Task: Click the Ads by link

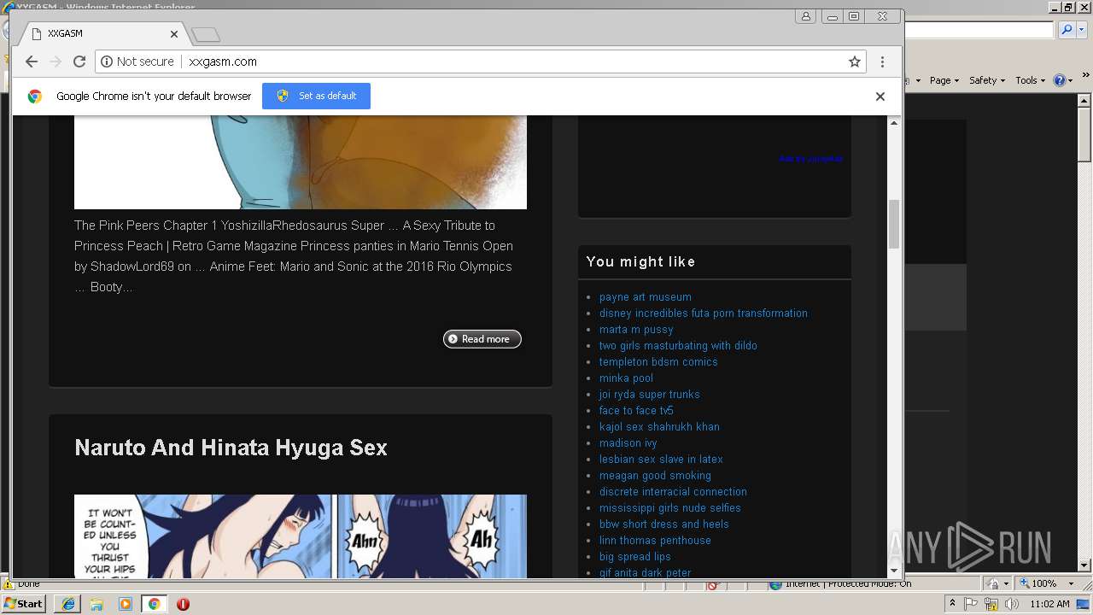Action: point(810,158)
